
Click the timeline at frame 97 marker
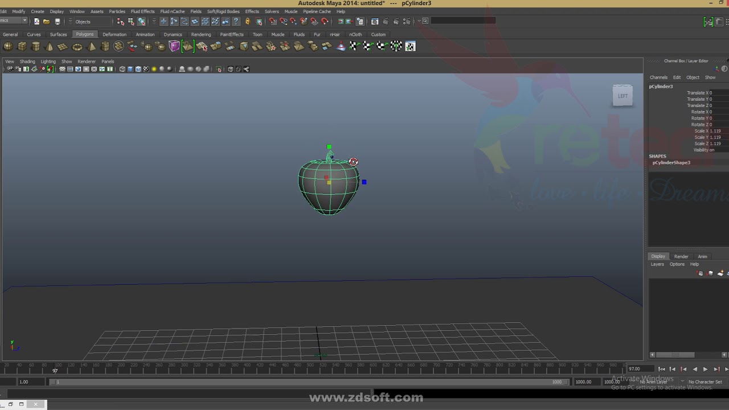(55, 370)
